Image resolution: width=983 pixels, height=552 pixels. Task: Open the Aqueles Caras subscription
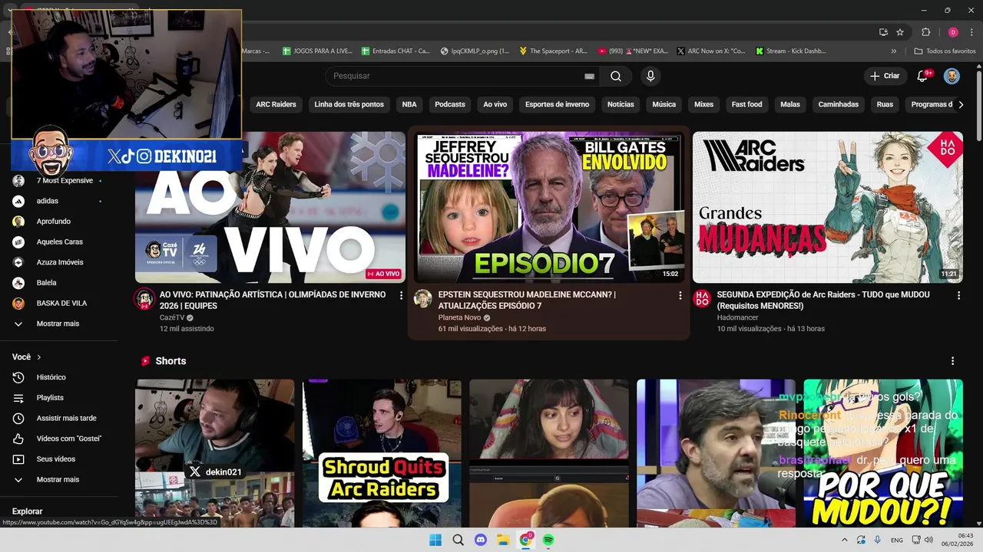(x=58, y=242)
